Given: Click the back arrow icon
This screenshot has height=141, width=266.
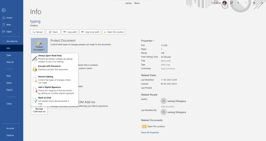Looking at the screenshot, I should click(4, 10).
